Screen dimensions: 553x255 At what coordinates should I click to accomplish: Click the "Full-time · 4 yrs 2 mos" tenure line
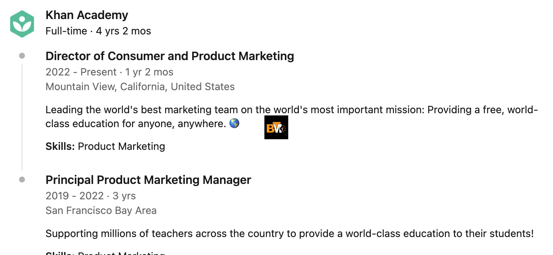98,31
